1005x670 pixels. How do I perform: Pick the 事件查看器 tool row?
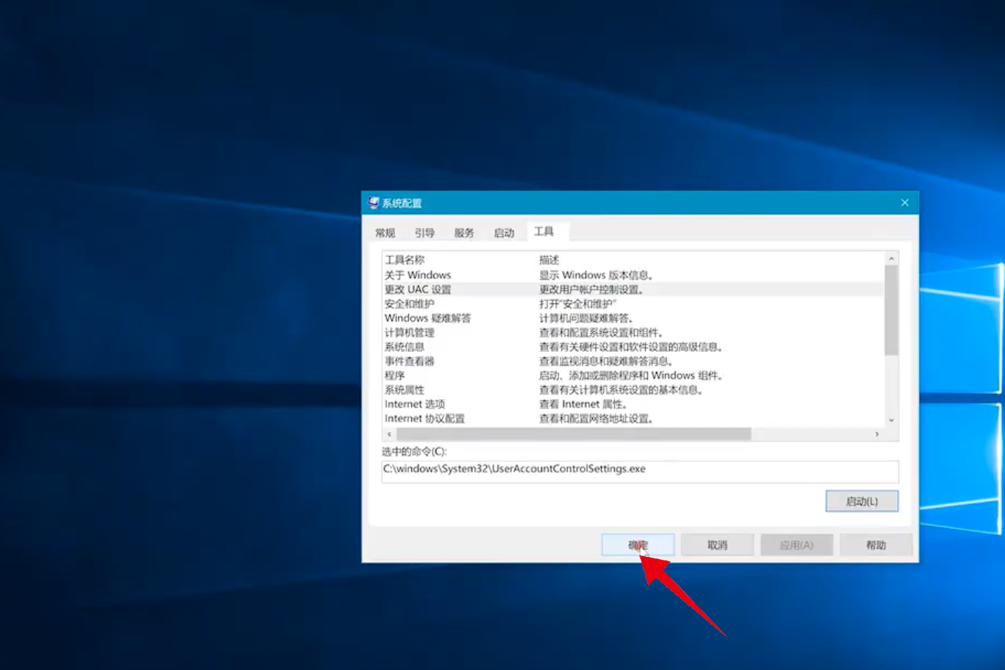633,361
